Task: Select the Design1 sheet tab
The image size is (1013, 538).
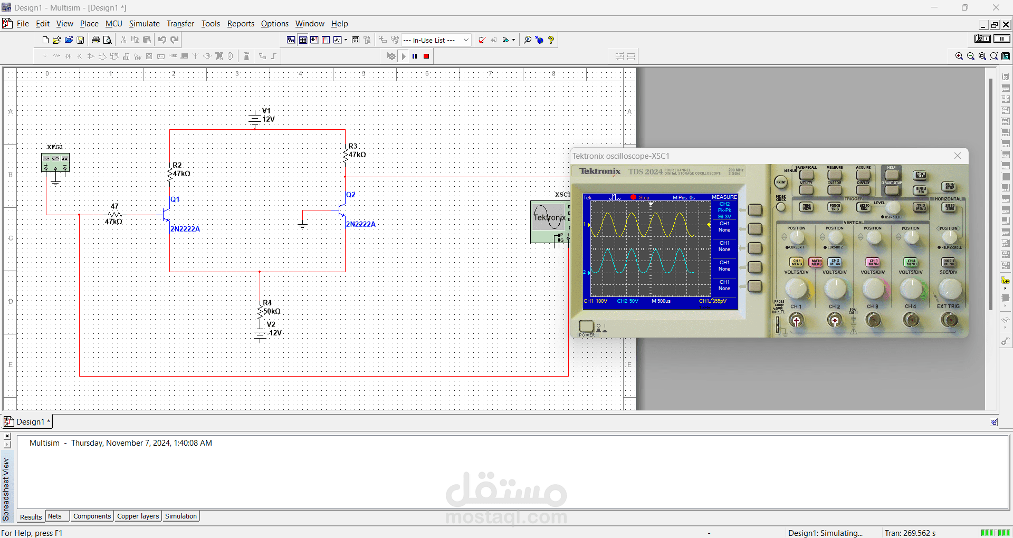Action: pyautogui.click(x=27, y=422)
